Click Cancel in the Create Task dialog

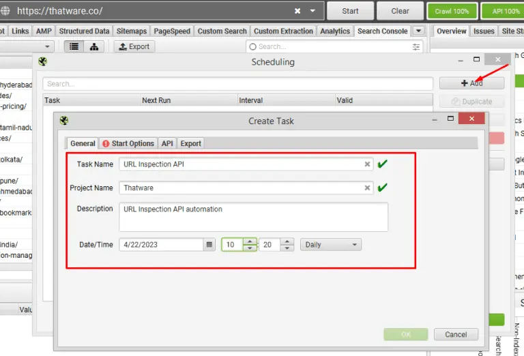[x=456, y=334]
